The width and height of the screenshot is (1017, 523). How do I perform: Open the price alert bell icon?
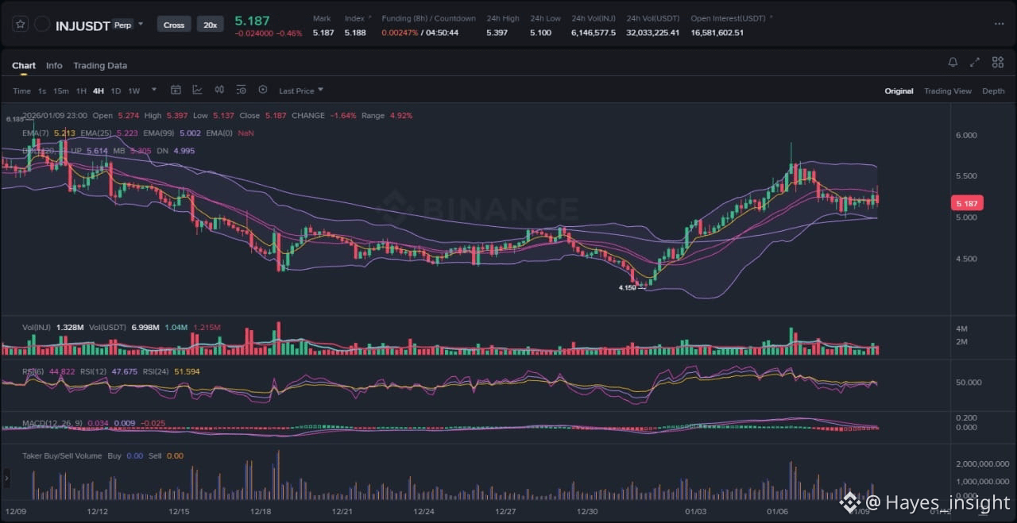[x=953, y=63]
